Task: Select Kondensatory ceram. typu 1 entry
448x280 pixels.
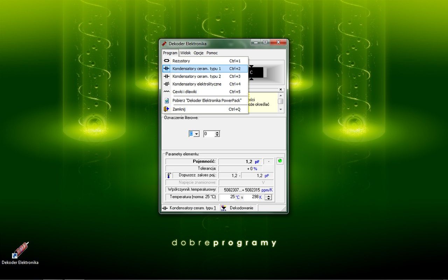Action: tap(205, 69)
